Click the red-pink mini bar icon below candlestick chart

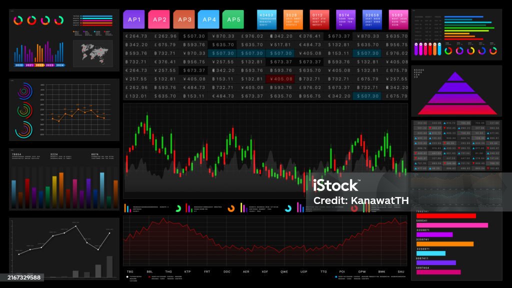188,208
